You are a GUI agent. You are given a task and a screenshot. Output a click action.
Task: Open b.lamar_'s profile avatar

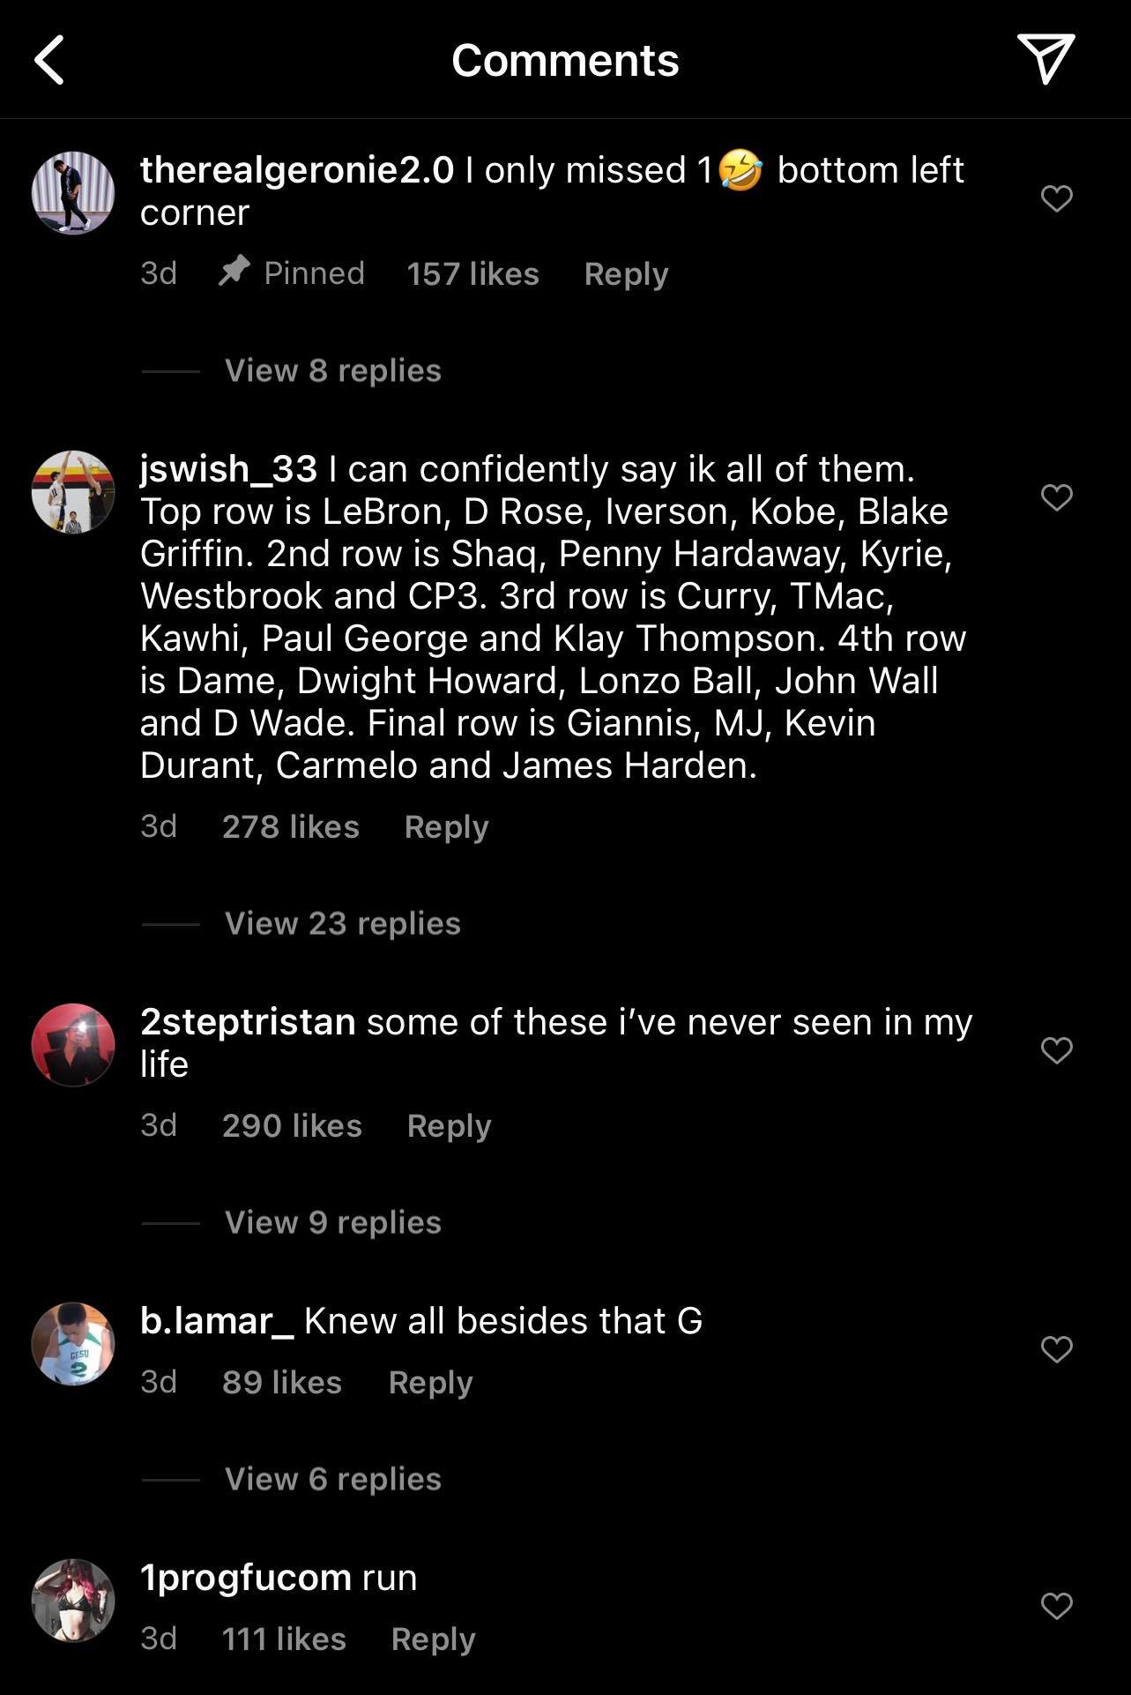pyautogui.click(x=73, y=1344)
